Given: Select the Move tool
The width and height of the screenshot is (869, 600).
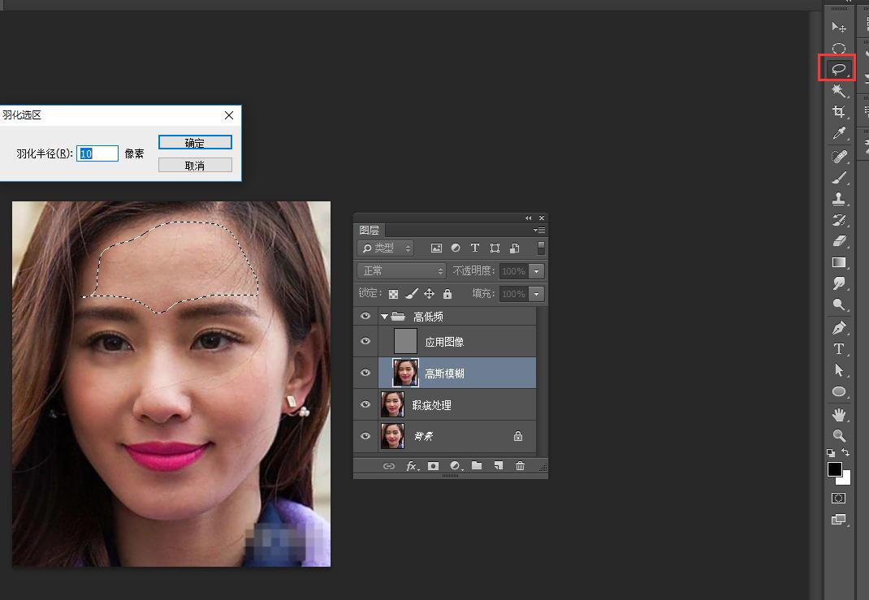Looking at the screenshot, I should click(x=838, y=27).
